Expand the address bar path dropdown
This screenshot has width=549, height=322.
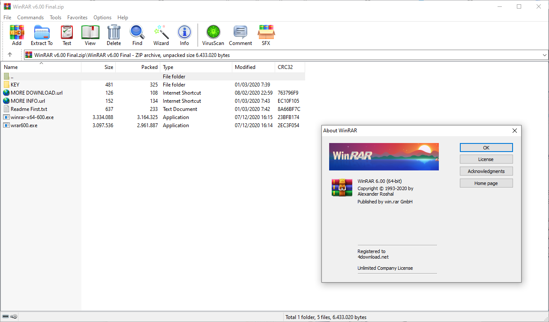point(545,55)
